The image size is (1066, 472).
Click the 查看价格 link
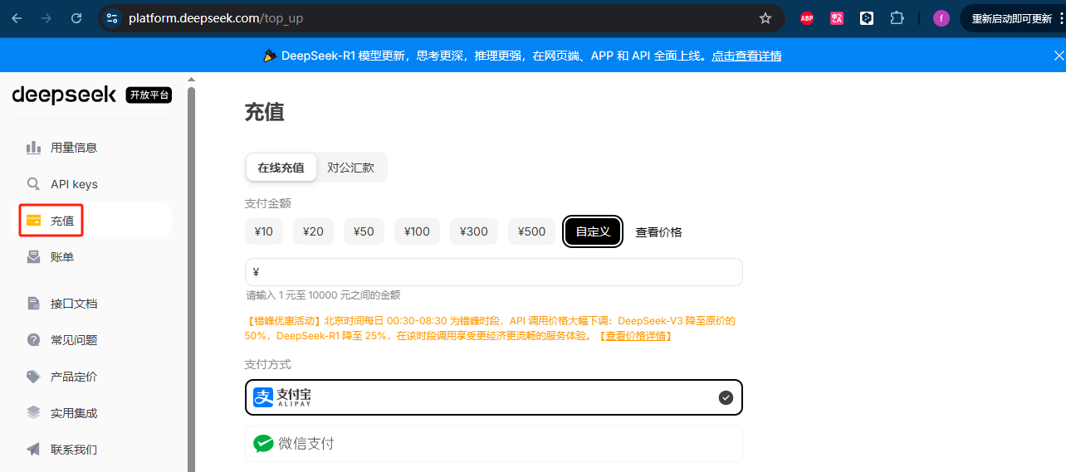[x=659, y=232]
